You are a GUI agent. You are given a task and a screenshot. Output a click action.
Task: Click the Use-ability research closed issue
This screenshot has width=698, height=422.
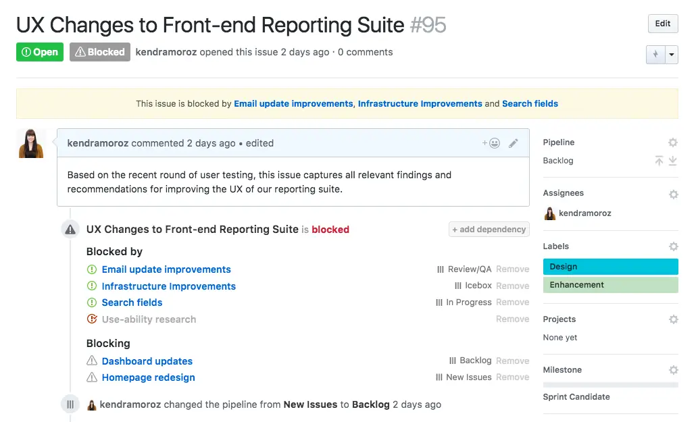pos(149,319)
